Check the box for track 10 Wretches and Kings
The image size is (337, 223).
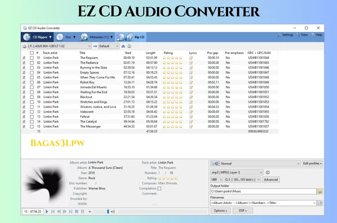pos(32,102)
